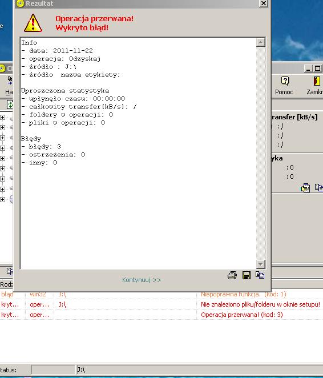Save the report using the floppy disk icon
Screen dimensions: 323x378
coord(247,275)
